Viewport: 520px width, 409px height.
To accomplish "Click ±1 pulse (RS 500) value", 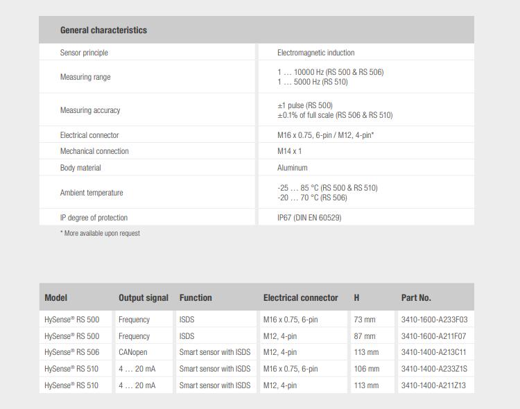I will click(x=305, y=105).
